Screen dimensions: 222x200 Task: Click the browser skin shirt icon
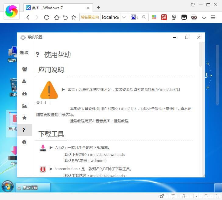pyautogui.click(x=193, y=5)
